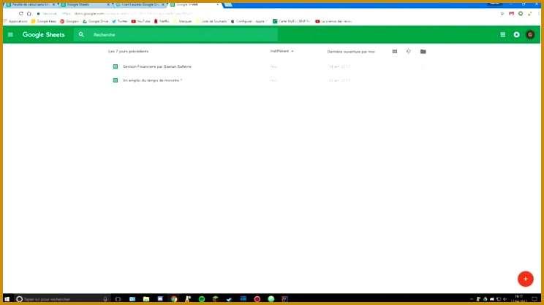Expand the Indifférent owner filter dropdown
Screen dimensions: 544x305
pyautogui.click(x=282, y=51)
